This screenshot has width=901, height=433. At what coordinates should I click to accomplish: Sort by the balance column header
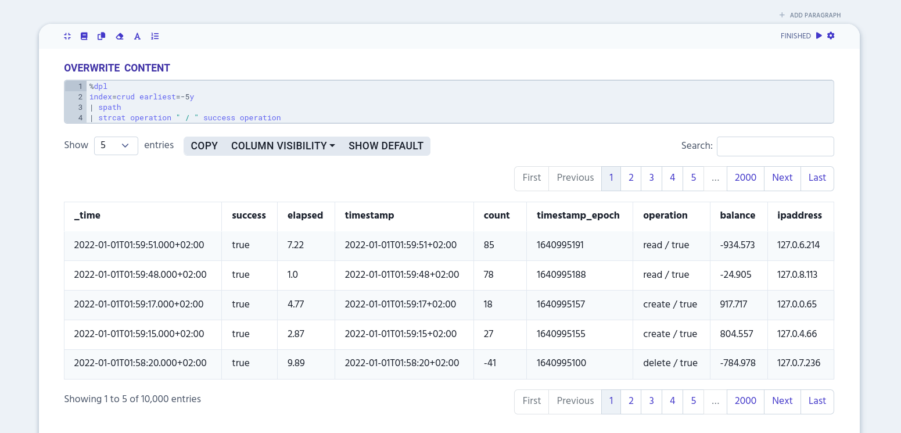739,216
